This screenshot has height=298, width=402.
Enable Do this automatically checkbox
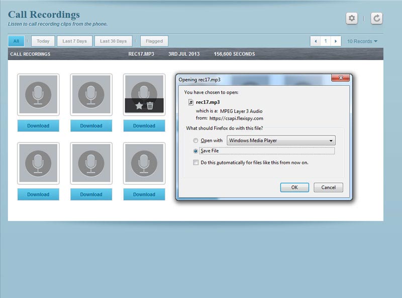tap(195, 163)
